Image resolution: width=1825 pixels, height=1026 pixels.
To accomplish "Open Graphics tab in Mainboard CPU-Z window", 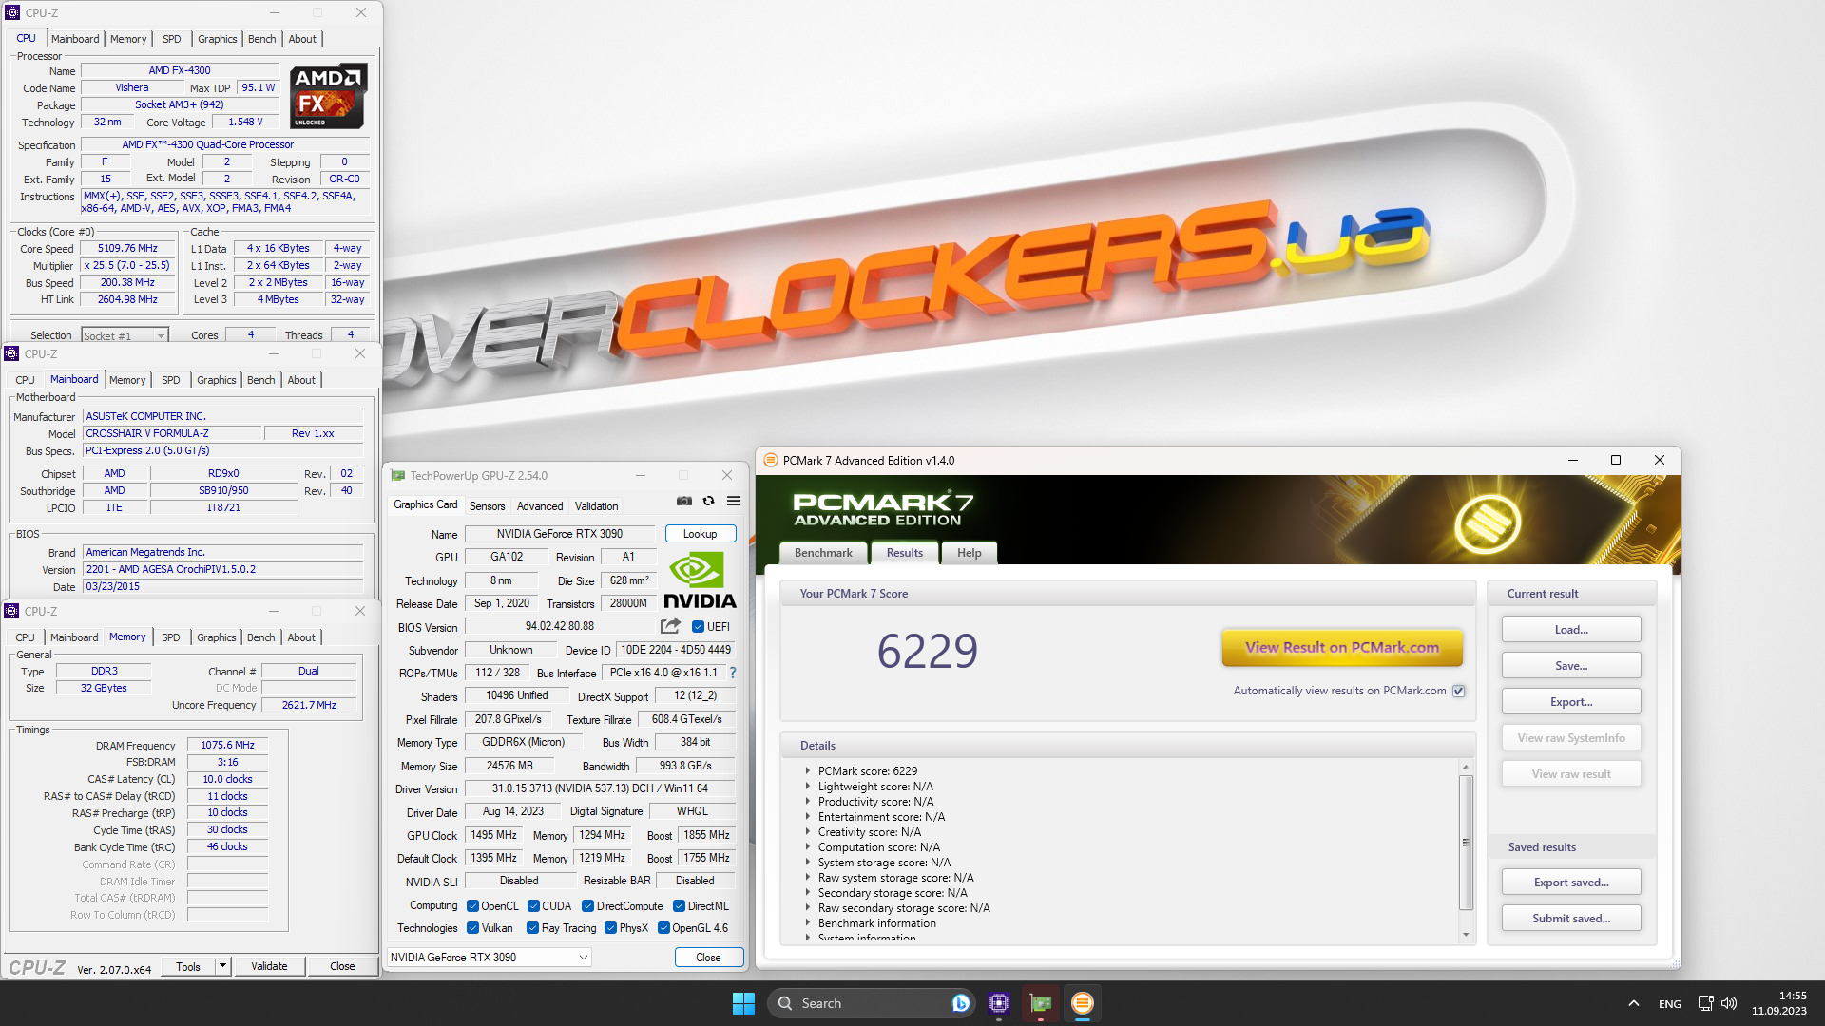I will click(x=217, y=380).
